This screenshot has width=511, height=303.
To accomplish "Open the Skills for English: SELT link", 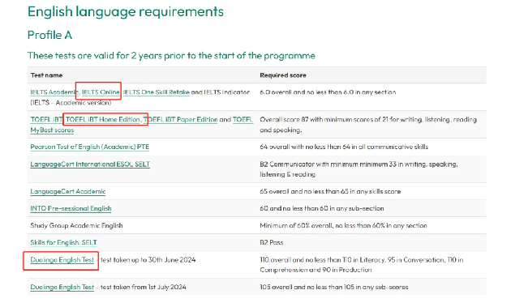I will pos(63,242).
